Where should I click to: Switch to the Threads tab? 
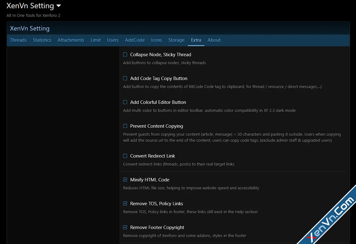tap(18, 40)
